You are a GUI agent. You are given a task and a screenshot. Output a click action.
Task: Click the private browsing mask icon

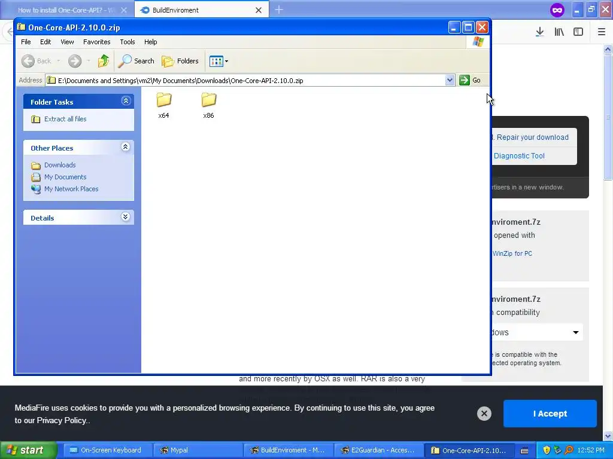point(557,10)
